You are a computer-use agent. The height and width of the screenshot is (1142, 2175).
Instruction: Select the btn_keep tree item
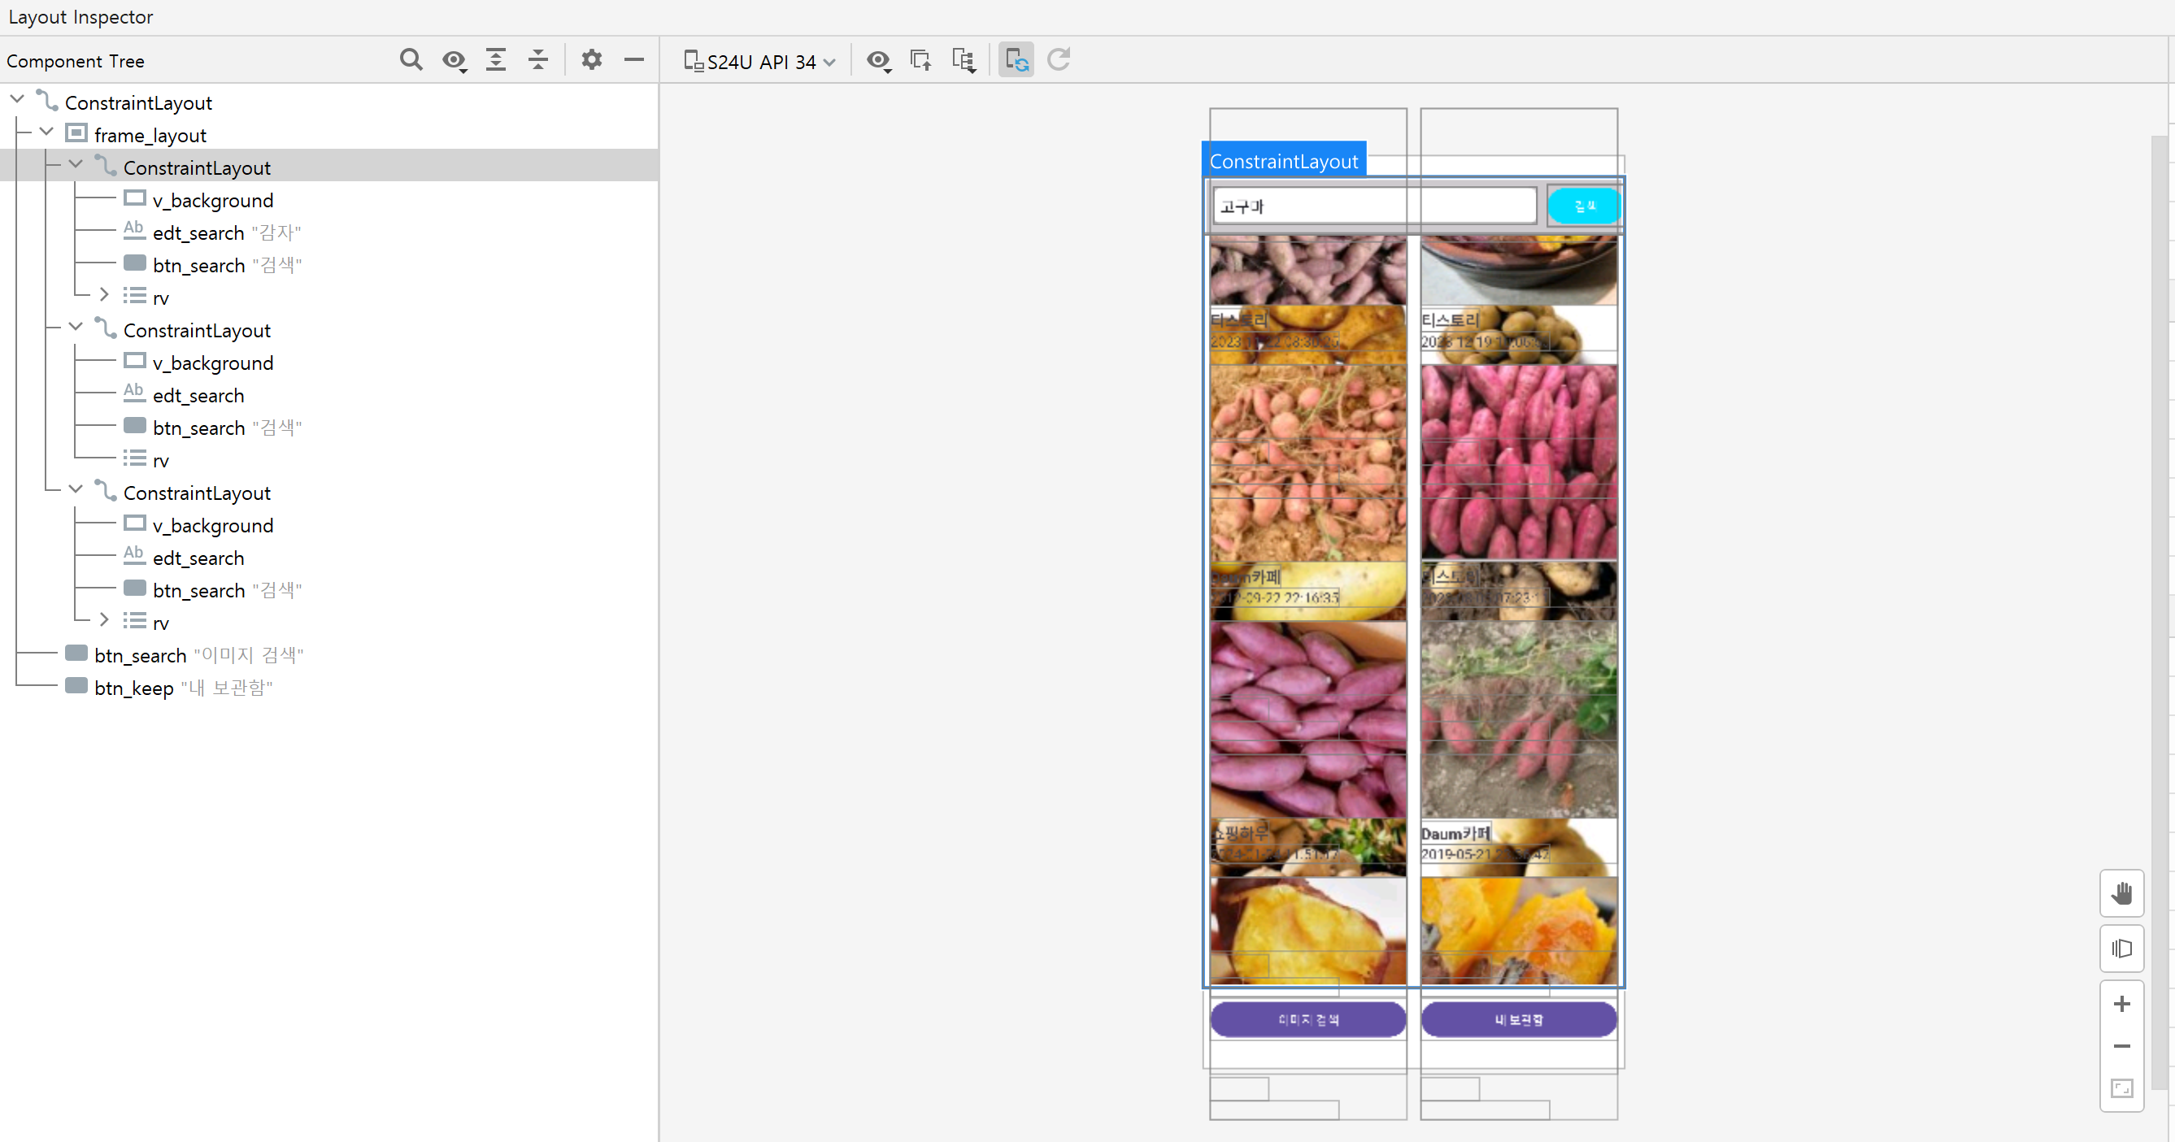pos(133,688)
